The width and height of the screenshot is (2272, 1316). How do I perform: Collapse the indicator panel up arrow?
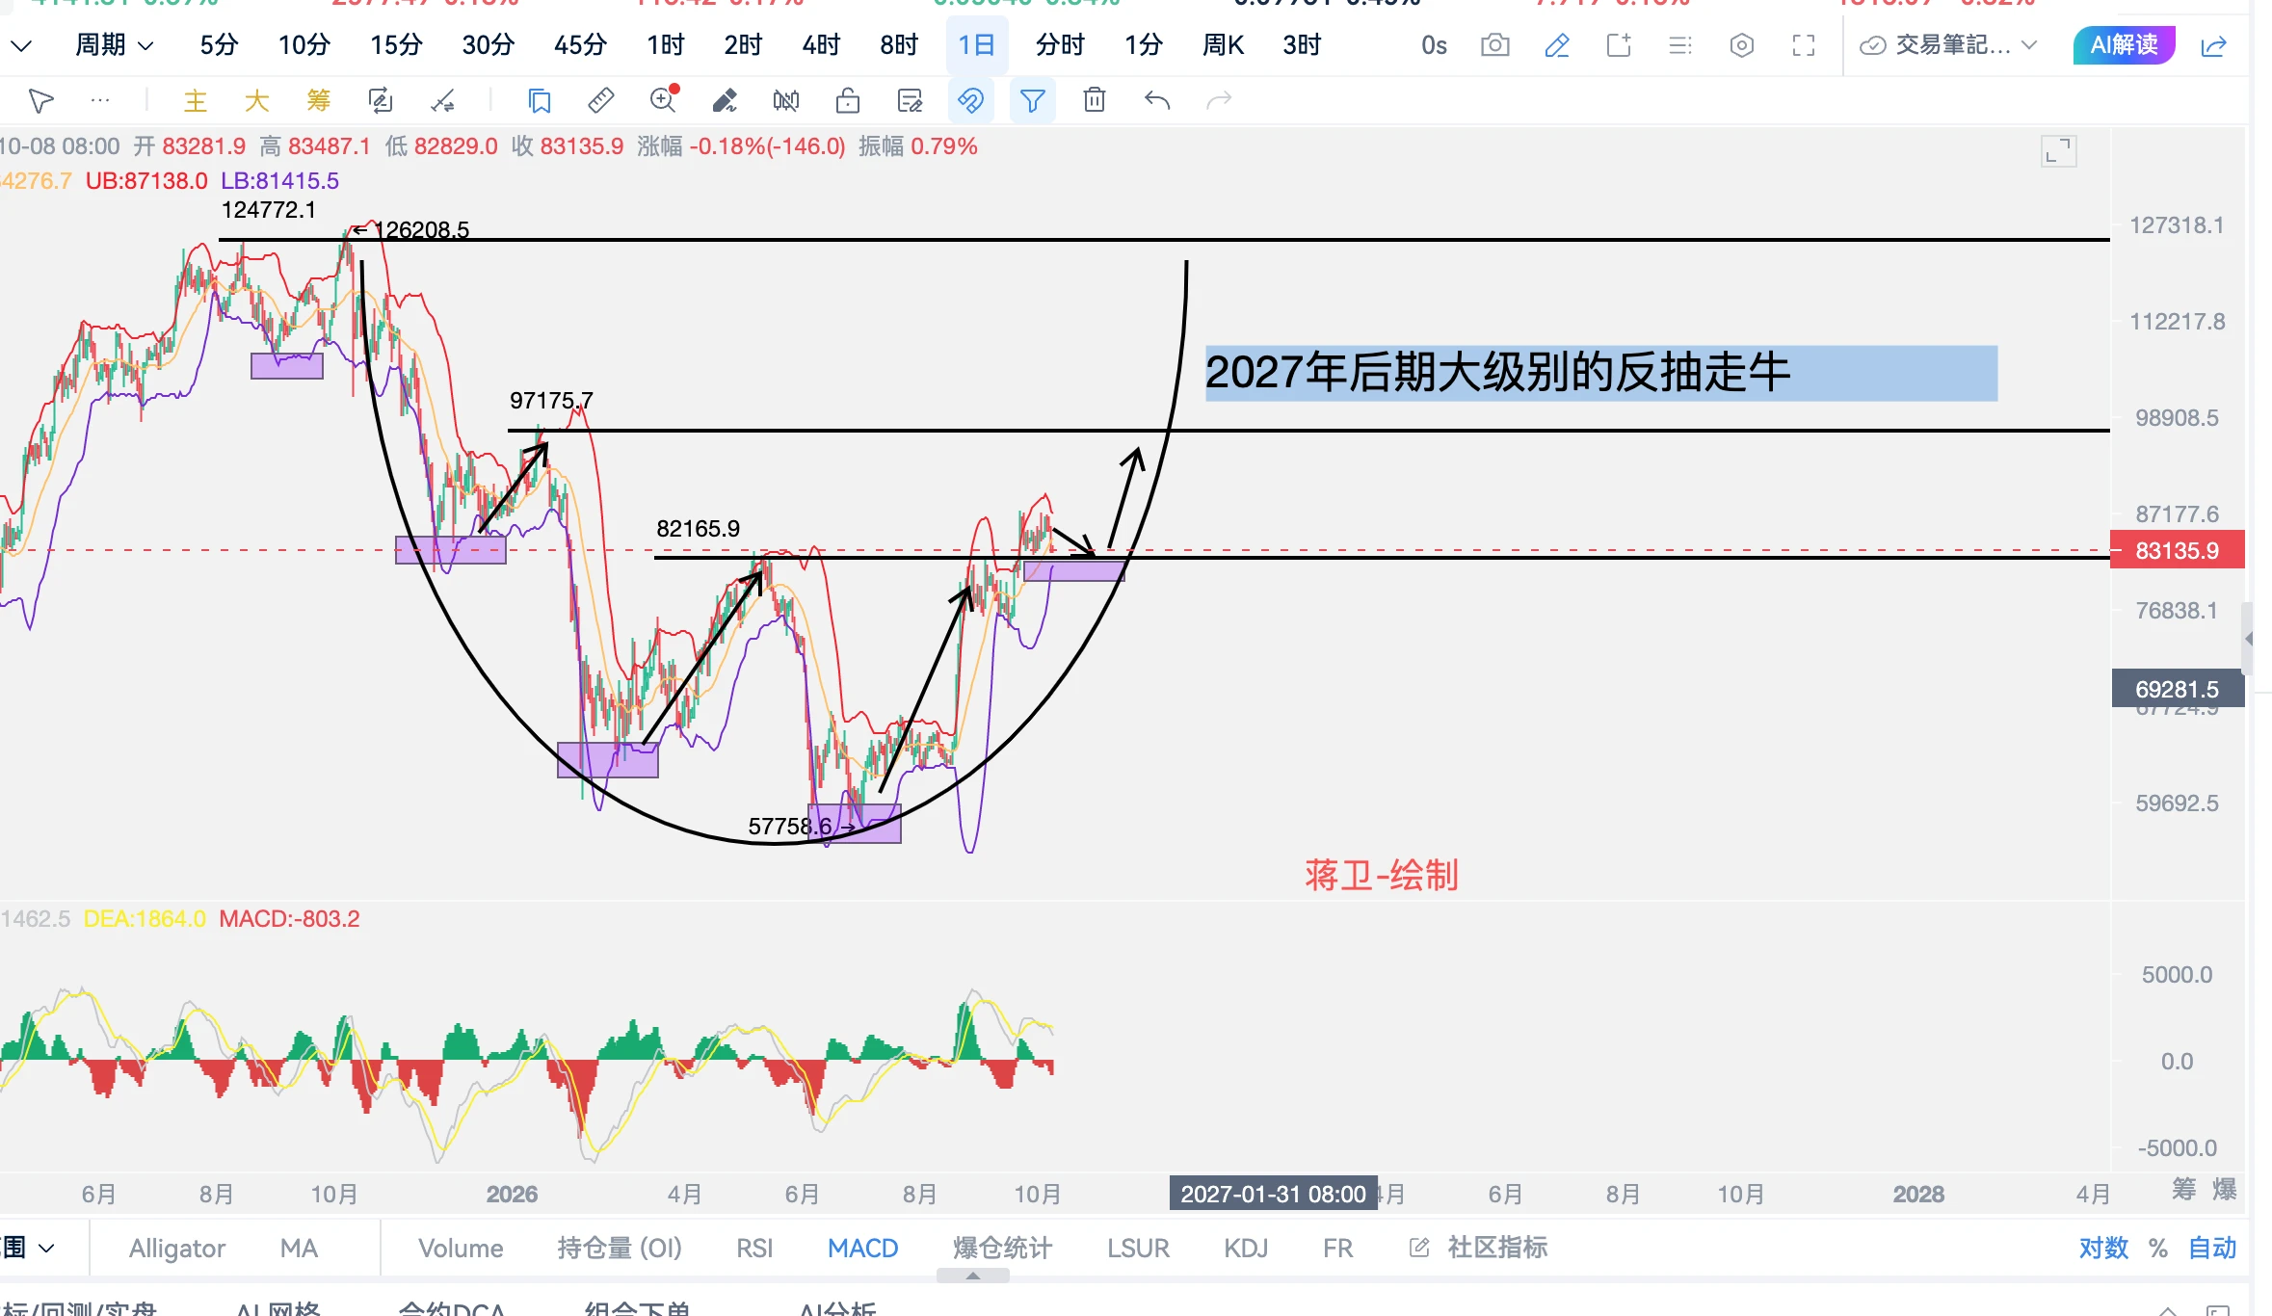[x=973, y=1275]
